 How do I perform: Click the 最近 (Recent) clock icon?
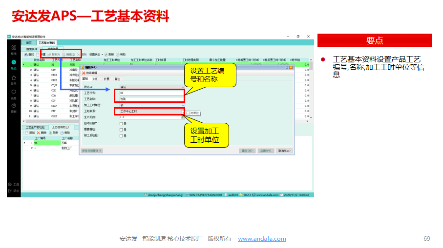(14, 63)
